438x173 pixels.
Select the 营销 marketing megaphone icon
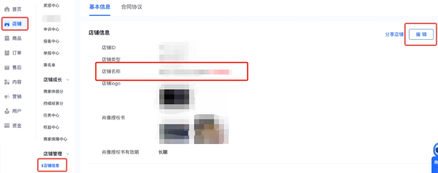[7, 97]
